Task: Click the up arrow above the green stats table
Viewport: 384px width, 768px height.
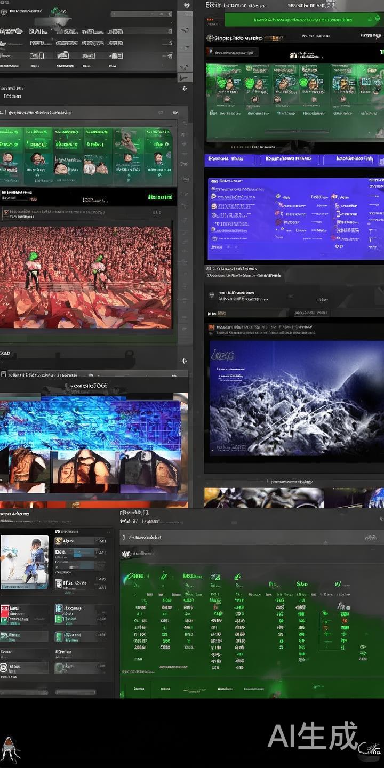Action: [x=325, y=543]
